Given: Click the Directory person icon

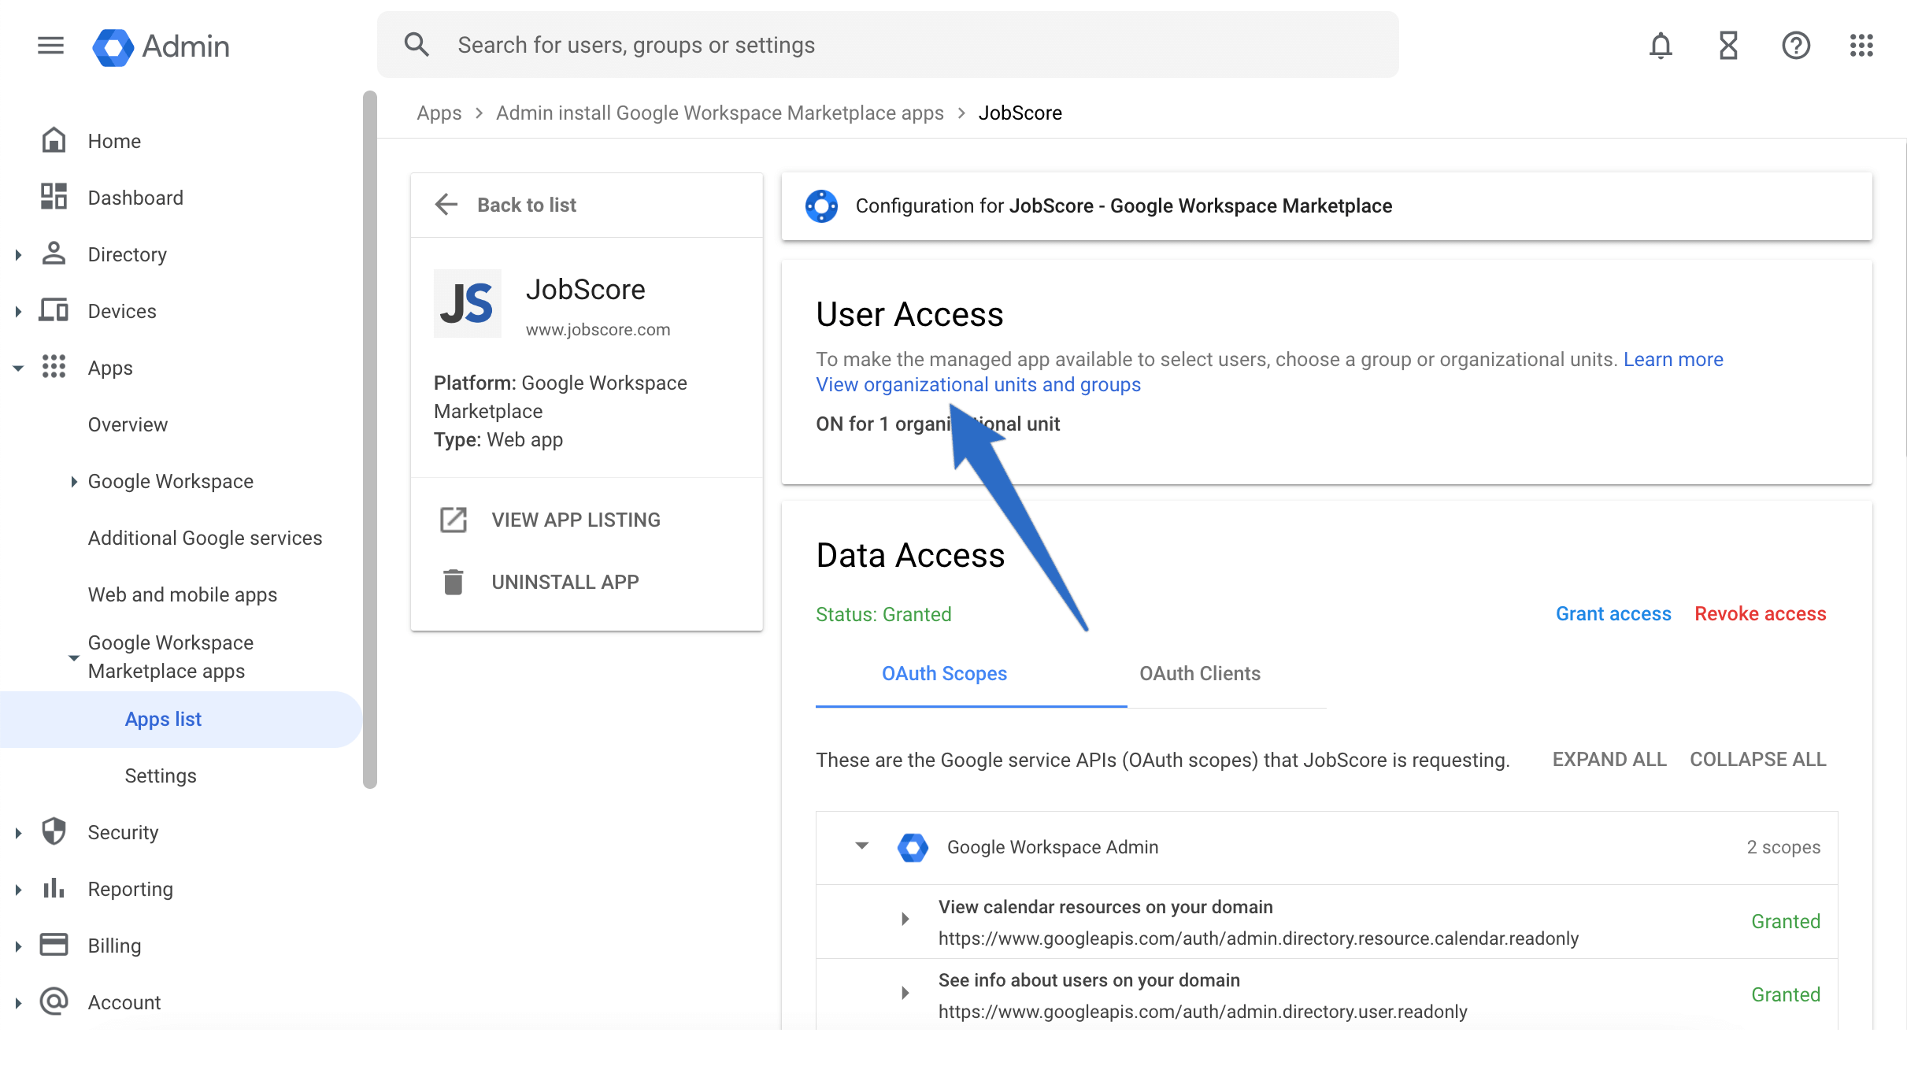Looking at the screenshot, I should pos(54,254).
